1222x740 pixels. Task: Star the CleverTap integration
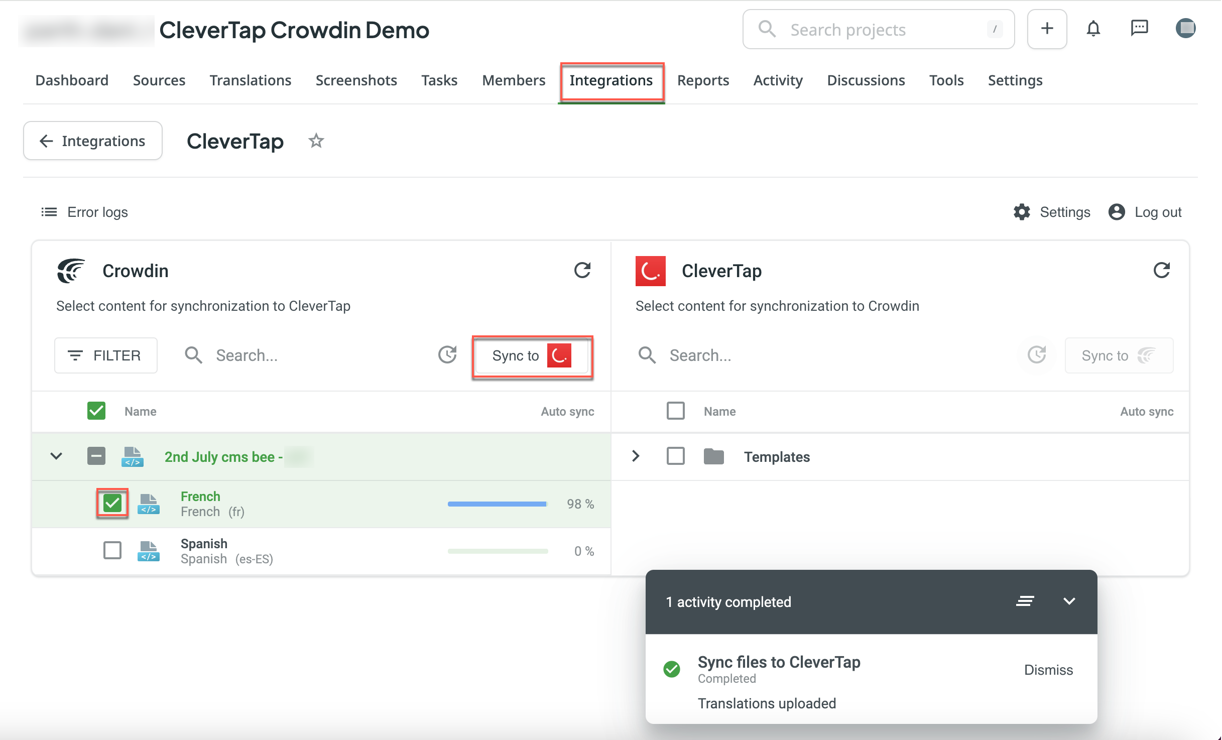pos(316,141)
